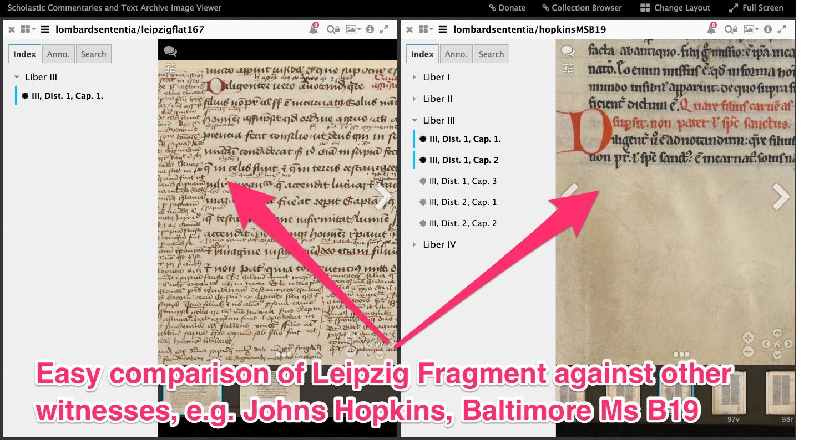The height and width of the screenshot is (440, 819).
Task: Click the lombardsentia/hopkinsMSB19 title
Action: point(529,30)
